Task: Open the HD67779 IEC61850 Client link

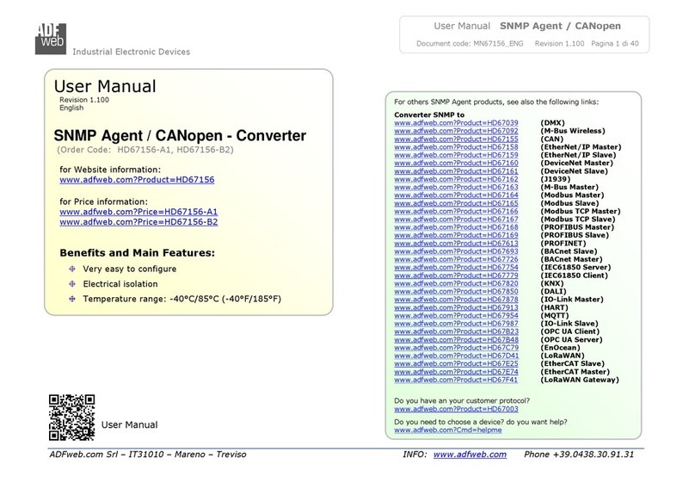Action: [456, 275]
